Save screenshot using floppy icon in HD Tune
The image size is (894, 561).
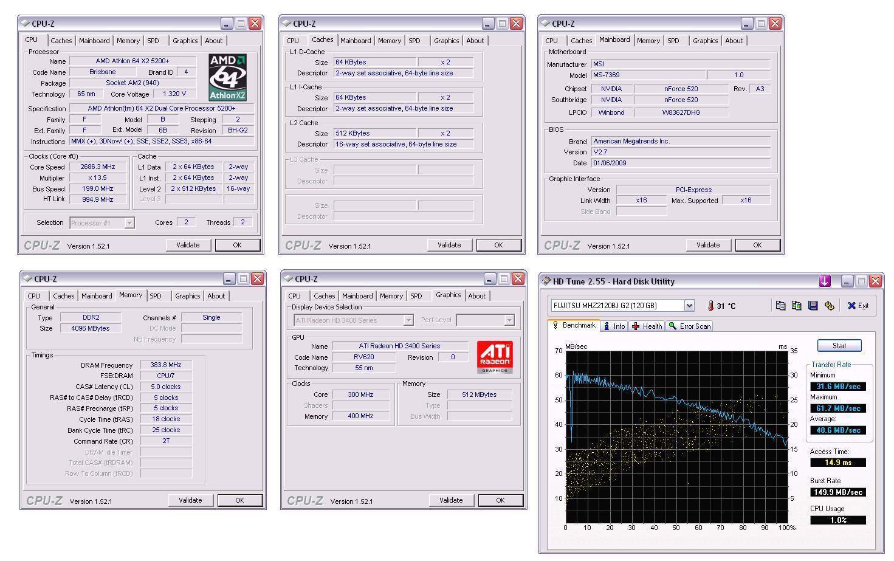pyautogui.click(x=813, y=306)
